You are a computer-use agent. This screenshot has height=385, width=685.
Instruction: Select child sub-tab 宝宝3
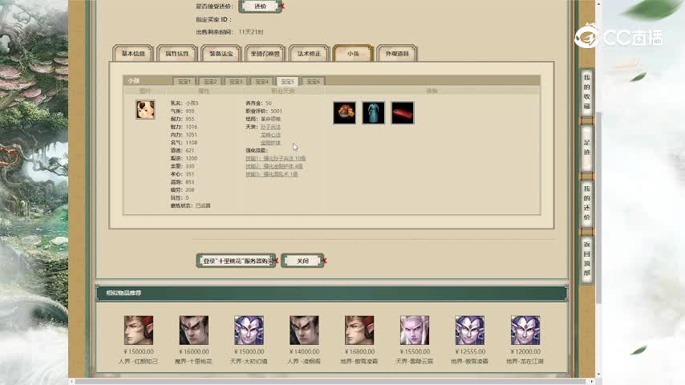click(236, 81)
